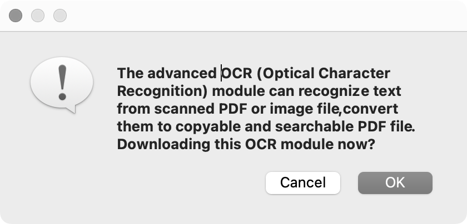Click the empty dialog title bar

[x=250, y=16]
